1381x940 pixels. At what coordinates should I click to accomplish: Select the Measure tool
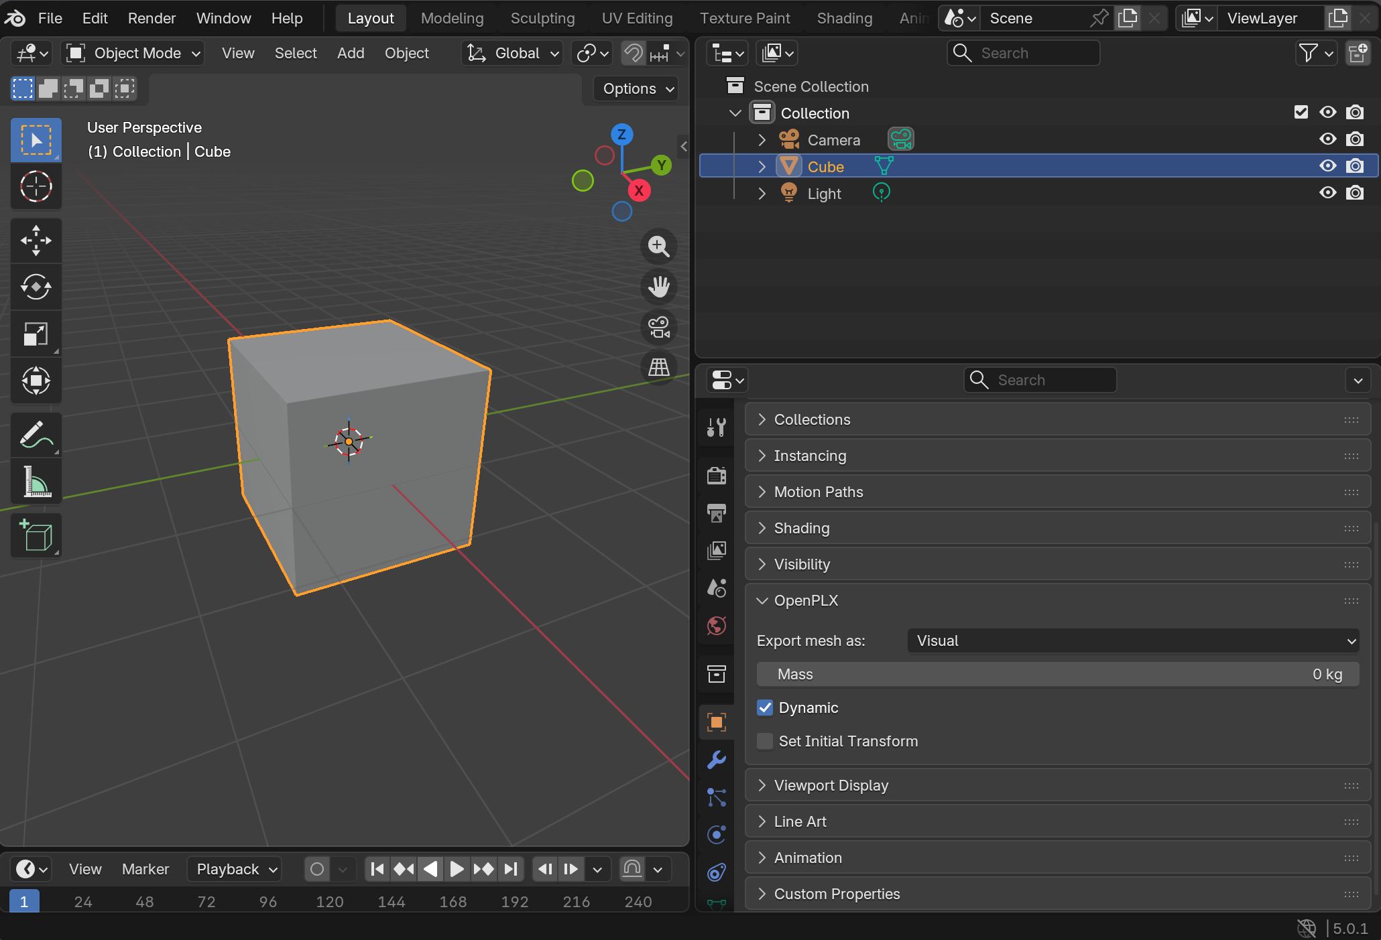[x=36, y=482]
